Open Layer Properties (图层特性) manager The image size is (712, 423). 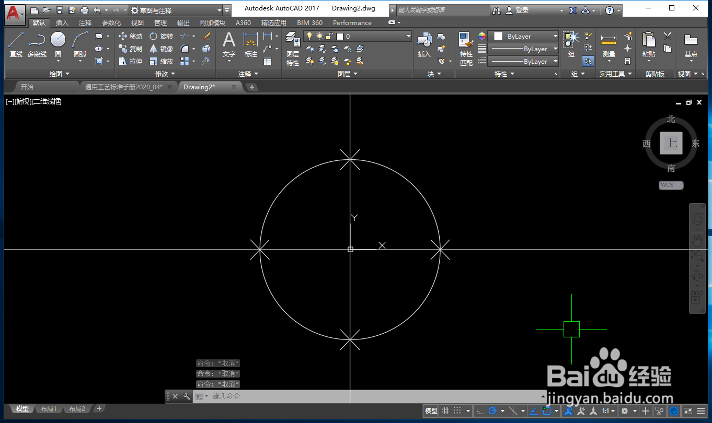click(293, 49)
